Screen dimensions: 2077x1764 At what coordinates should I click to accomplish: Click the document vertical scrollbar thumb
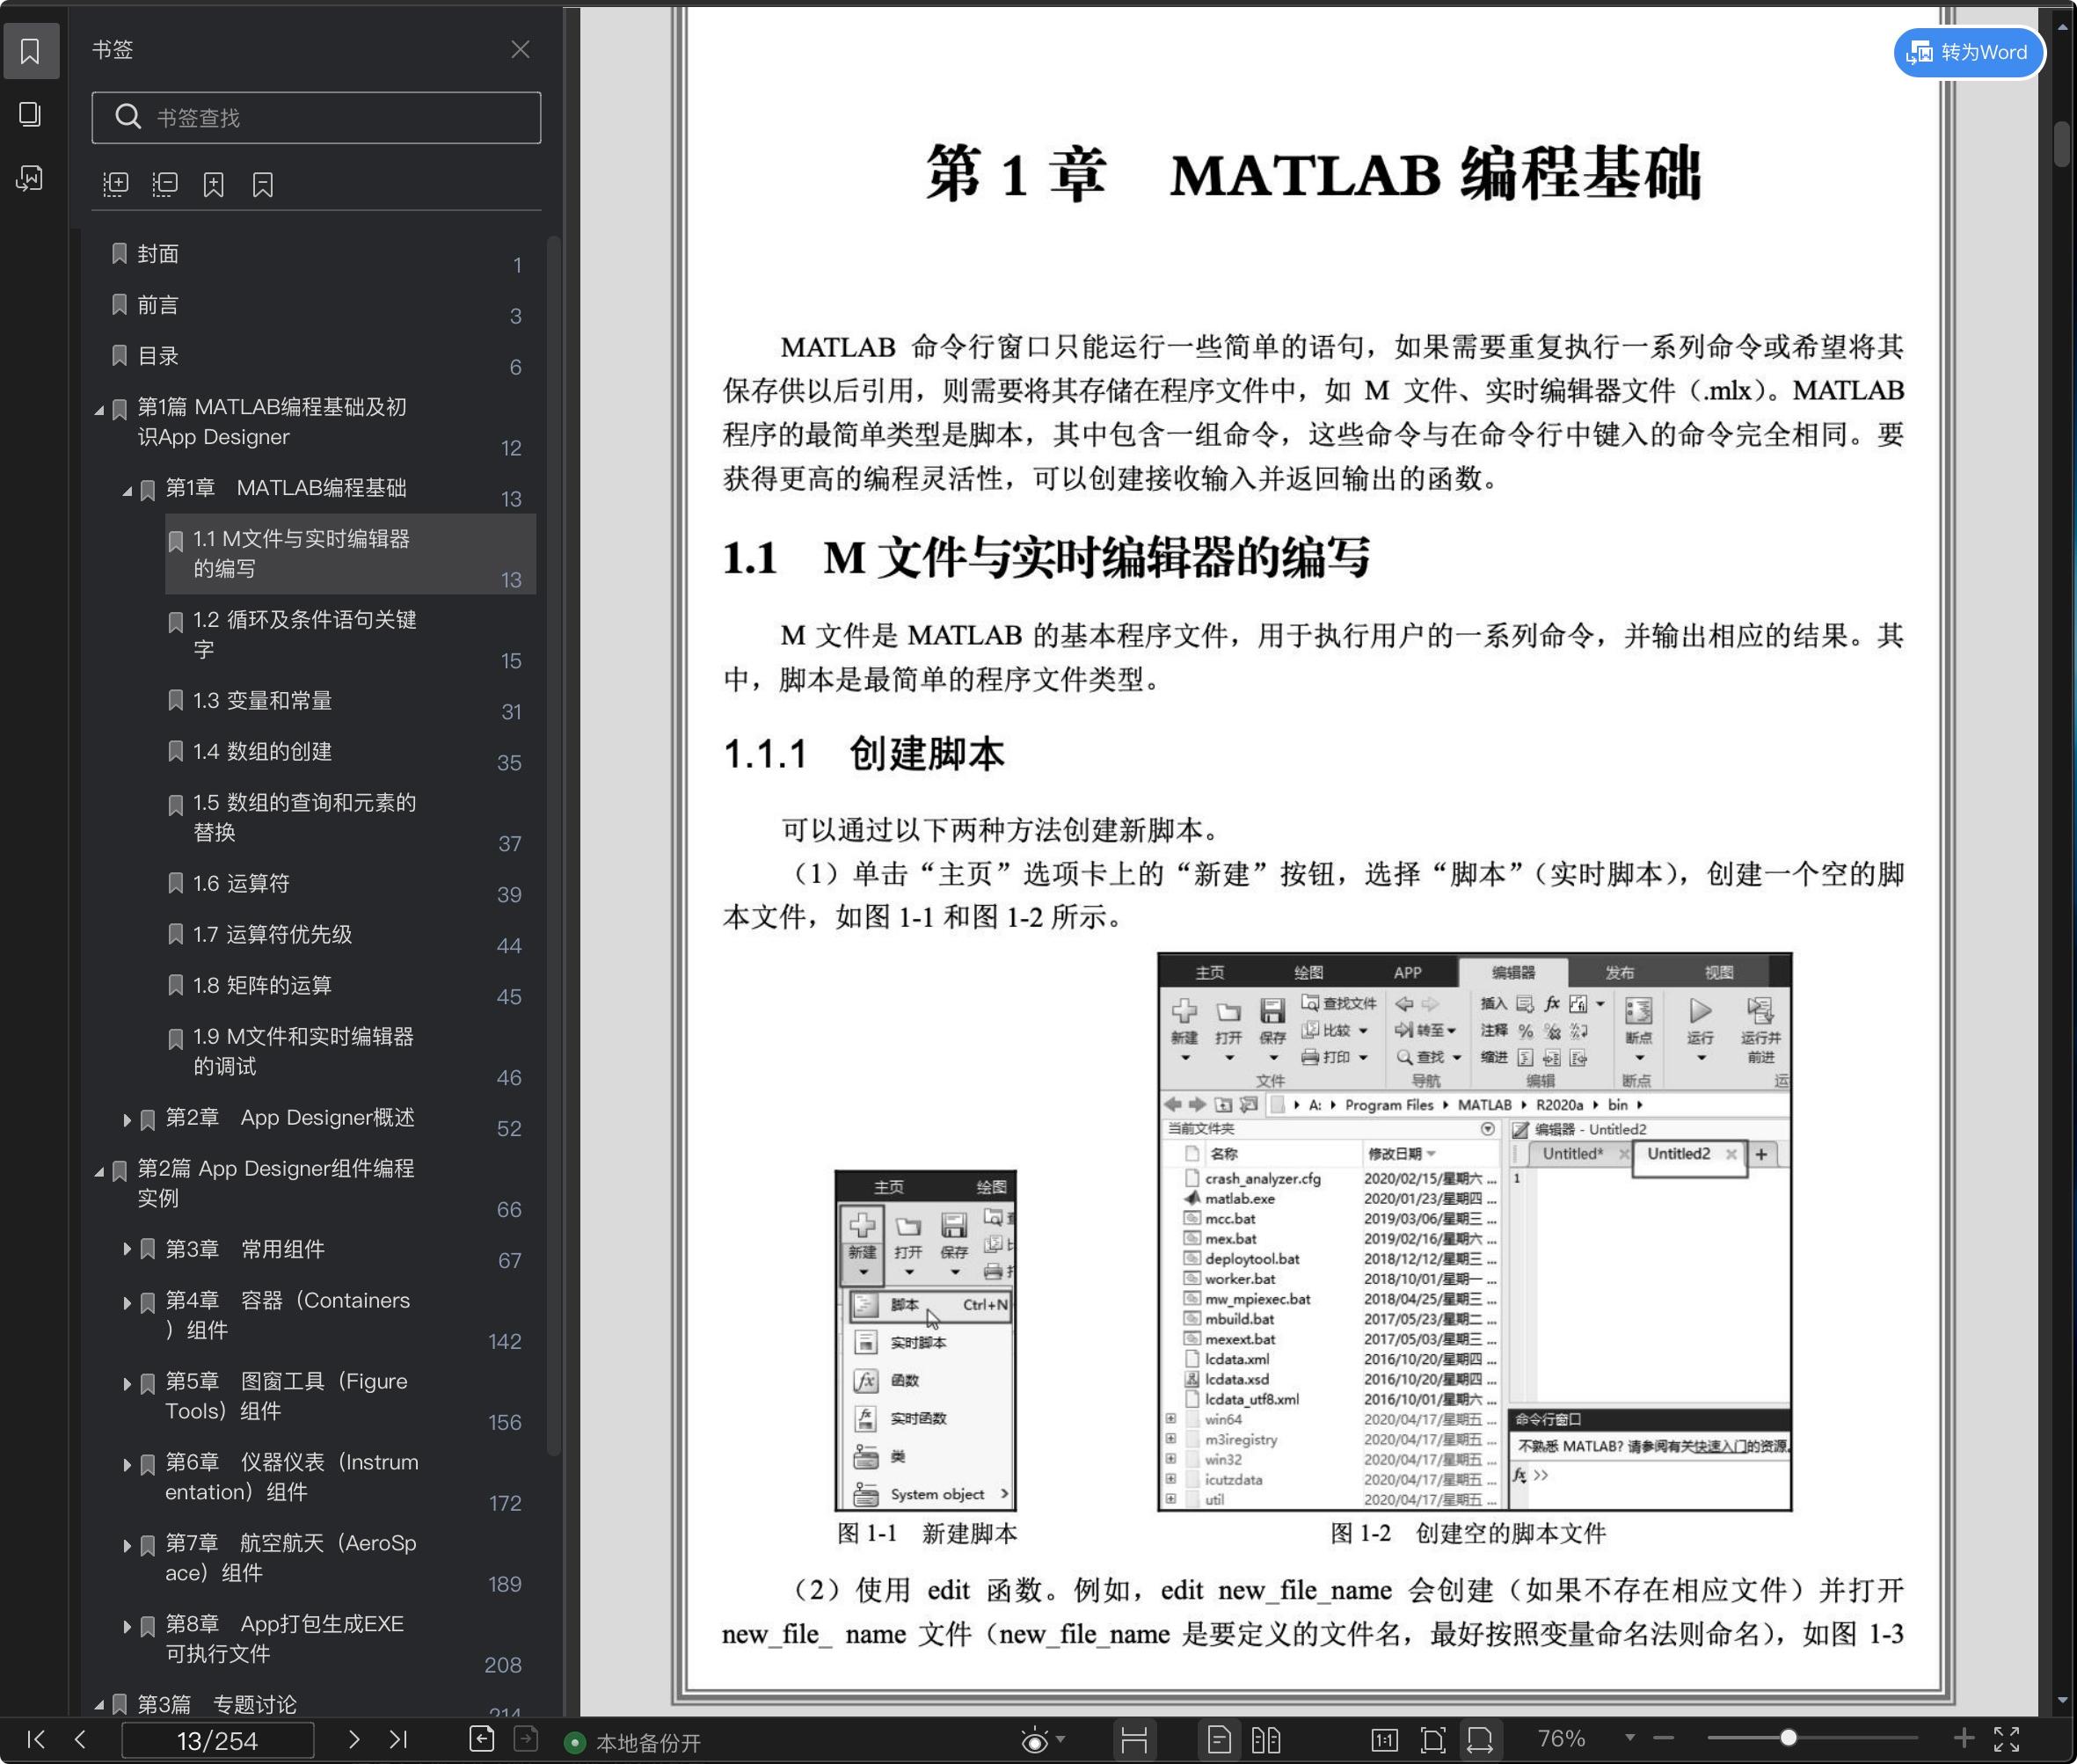2062,144
